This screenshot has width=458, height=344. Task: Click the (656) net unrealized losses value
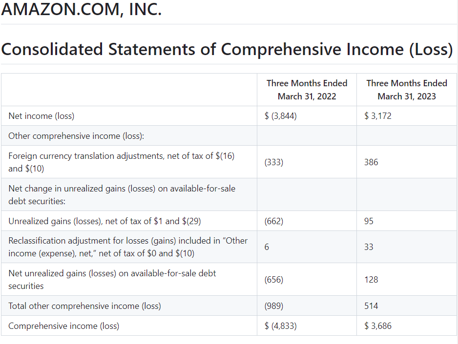[x=274, y=280]
